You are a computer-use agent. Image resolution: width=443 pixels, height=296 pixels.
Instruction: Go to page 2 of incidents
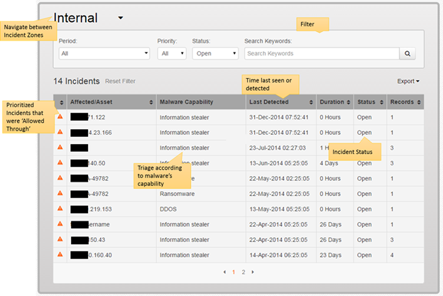243,272
